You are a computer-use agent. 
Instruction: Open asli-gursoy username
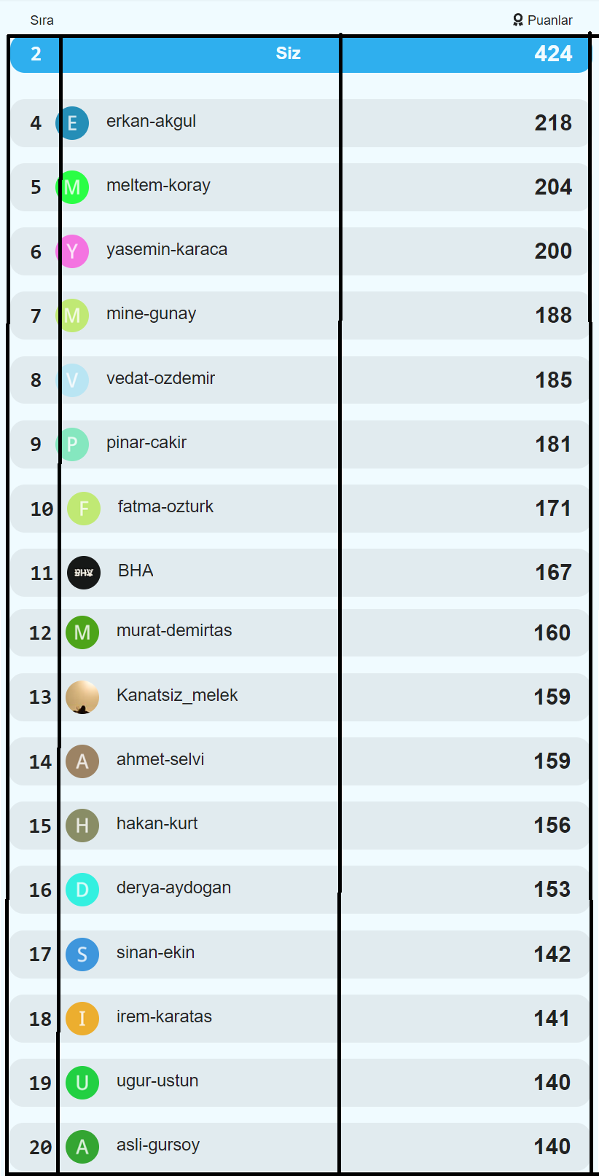tap(158, 1145)
